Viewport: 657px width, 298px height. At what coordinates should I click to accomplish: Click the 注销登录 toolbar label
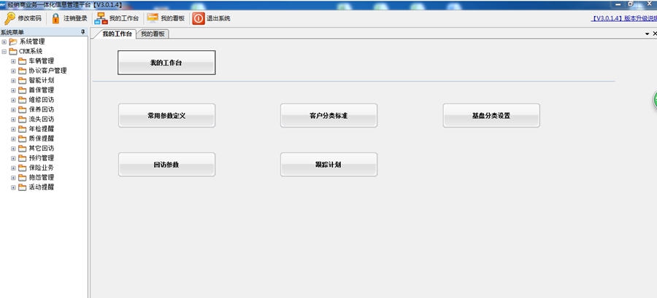75,18
